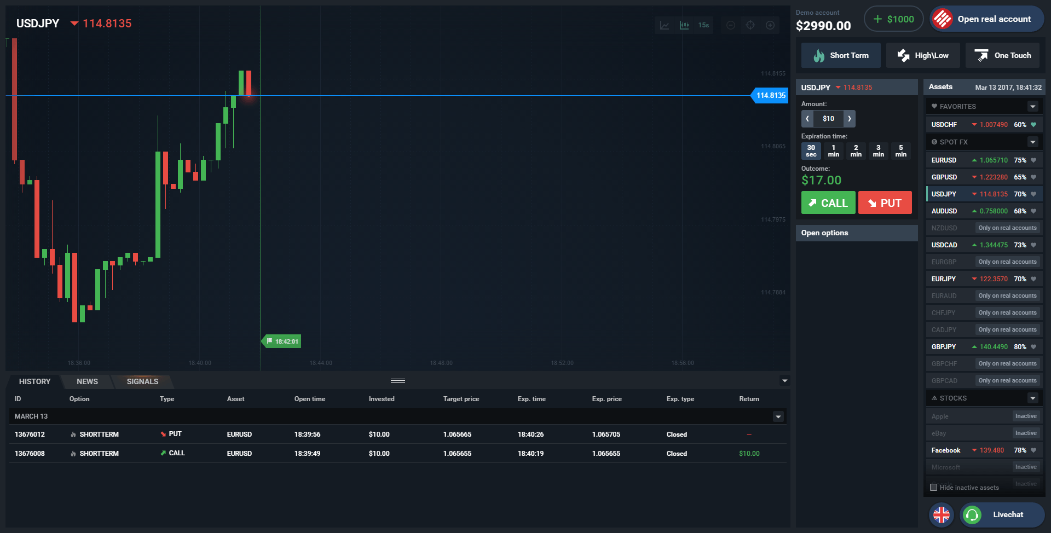This screenshot has height=533, width=1051.
Task: Choose 5 min expiration time
Action: (x=900, y=151)
